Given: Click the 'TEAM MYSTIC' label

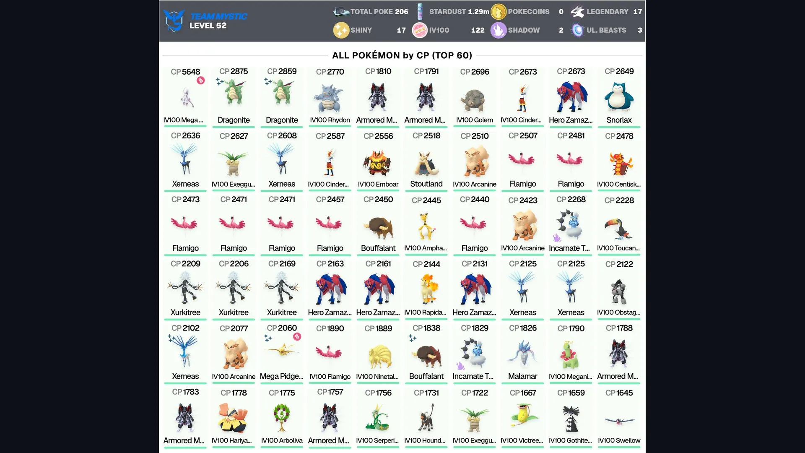Looking at the screenshot, I should (x=218, y=16).
